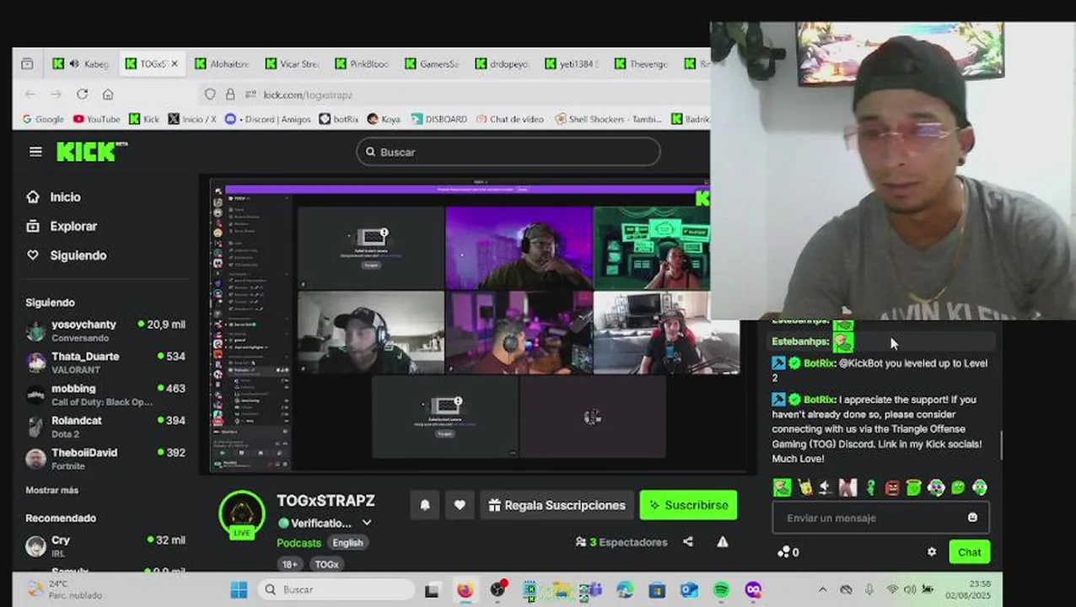
Task: Click Regala Suscripciones button
Action: [557, 505]
